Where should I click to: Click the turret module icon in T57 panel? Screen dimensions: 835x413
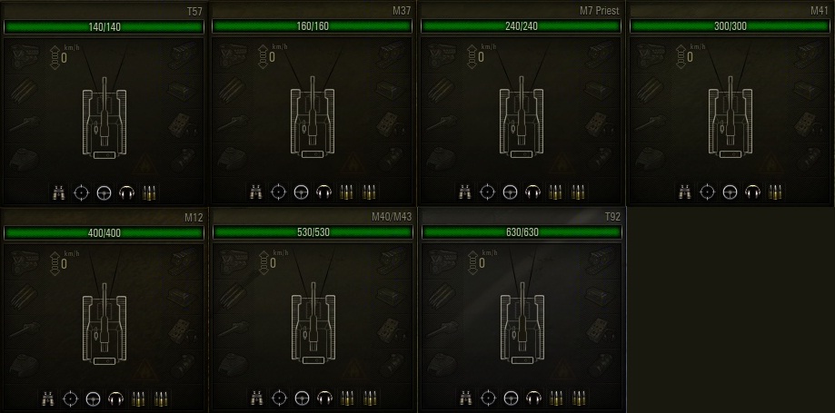pos(22,159)
